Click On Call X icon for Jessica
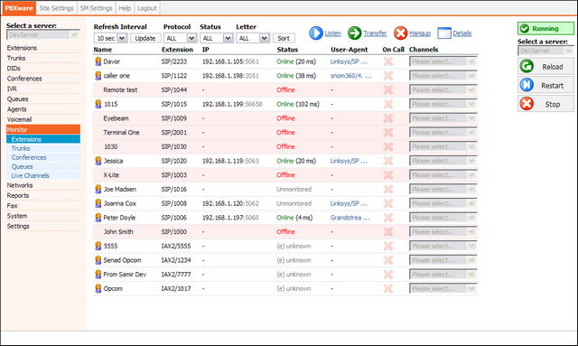578x346 pixels. coord(388,161)
